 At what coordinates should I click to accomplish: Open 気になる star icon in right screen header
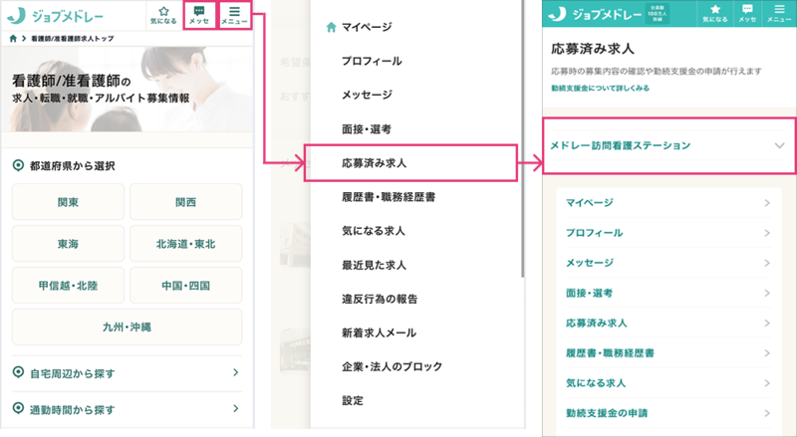[x=715, y=14]
